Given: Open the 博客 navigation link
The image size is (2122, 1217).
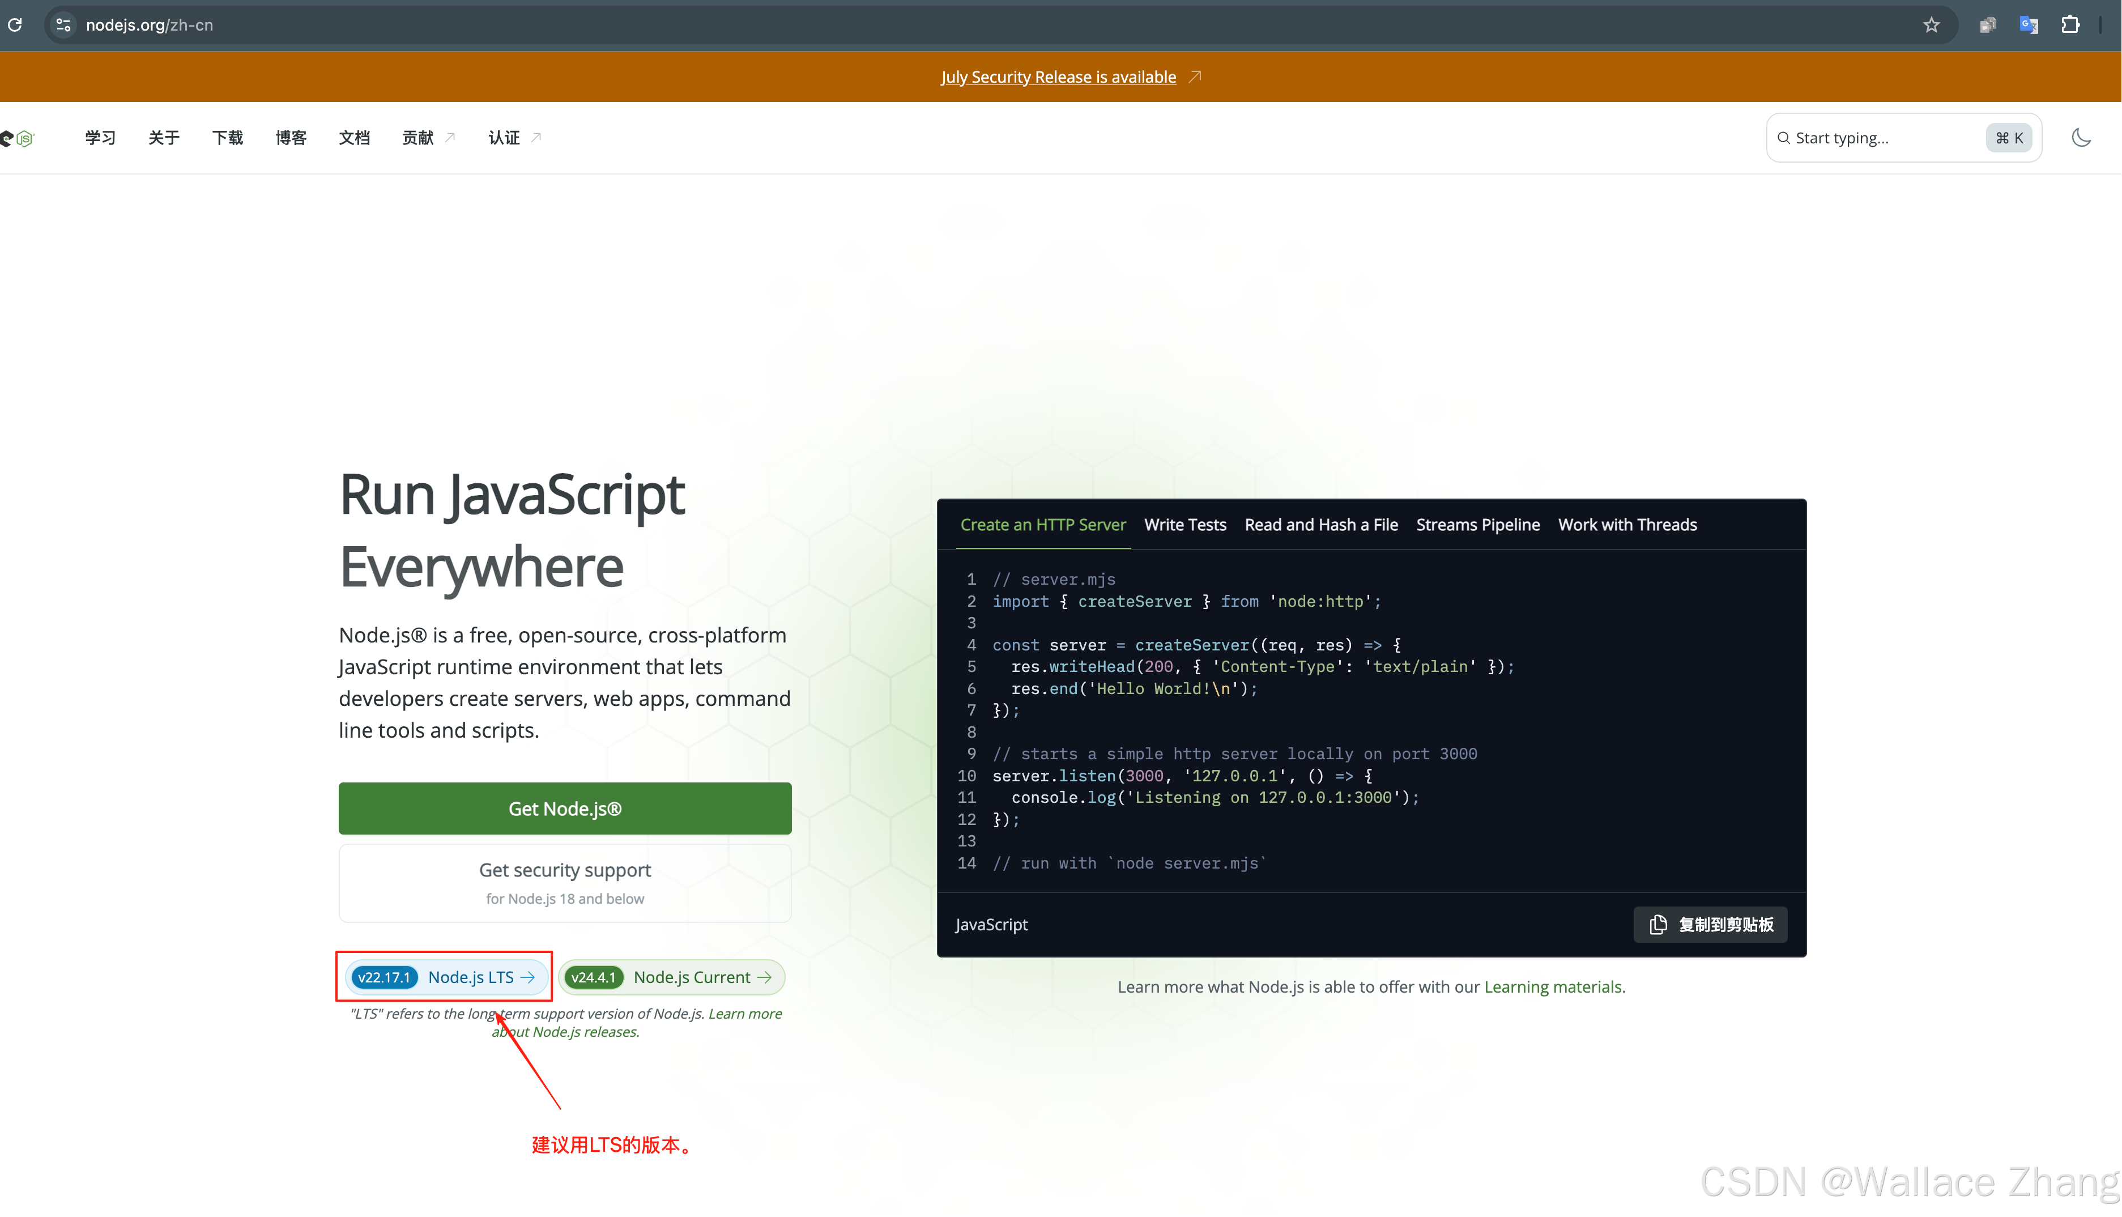Looking at the screenshot, I should pyautogui.click(x=291, y=138).
